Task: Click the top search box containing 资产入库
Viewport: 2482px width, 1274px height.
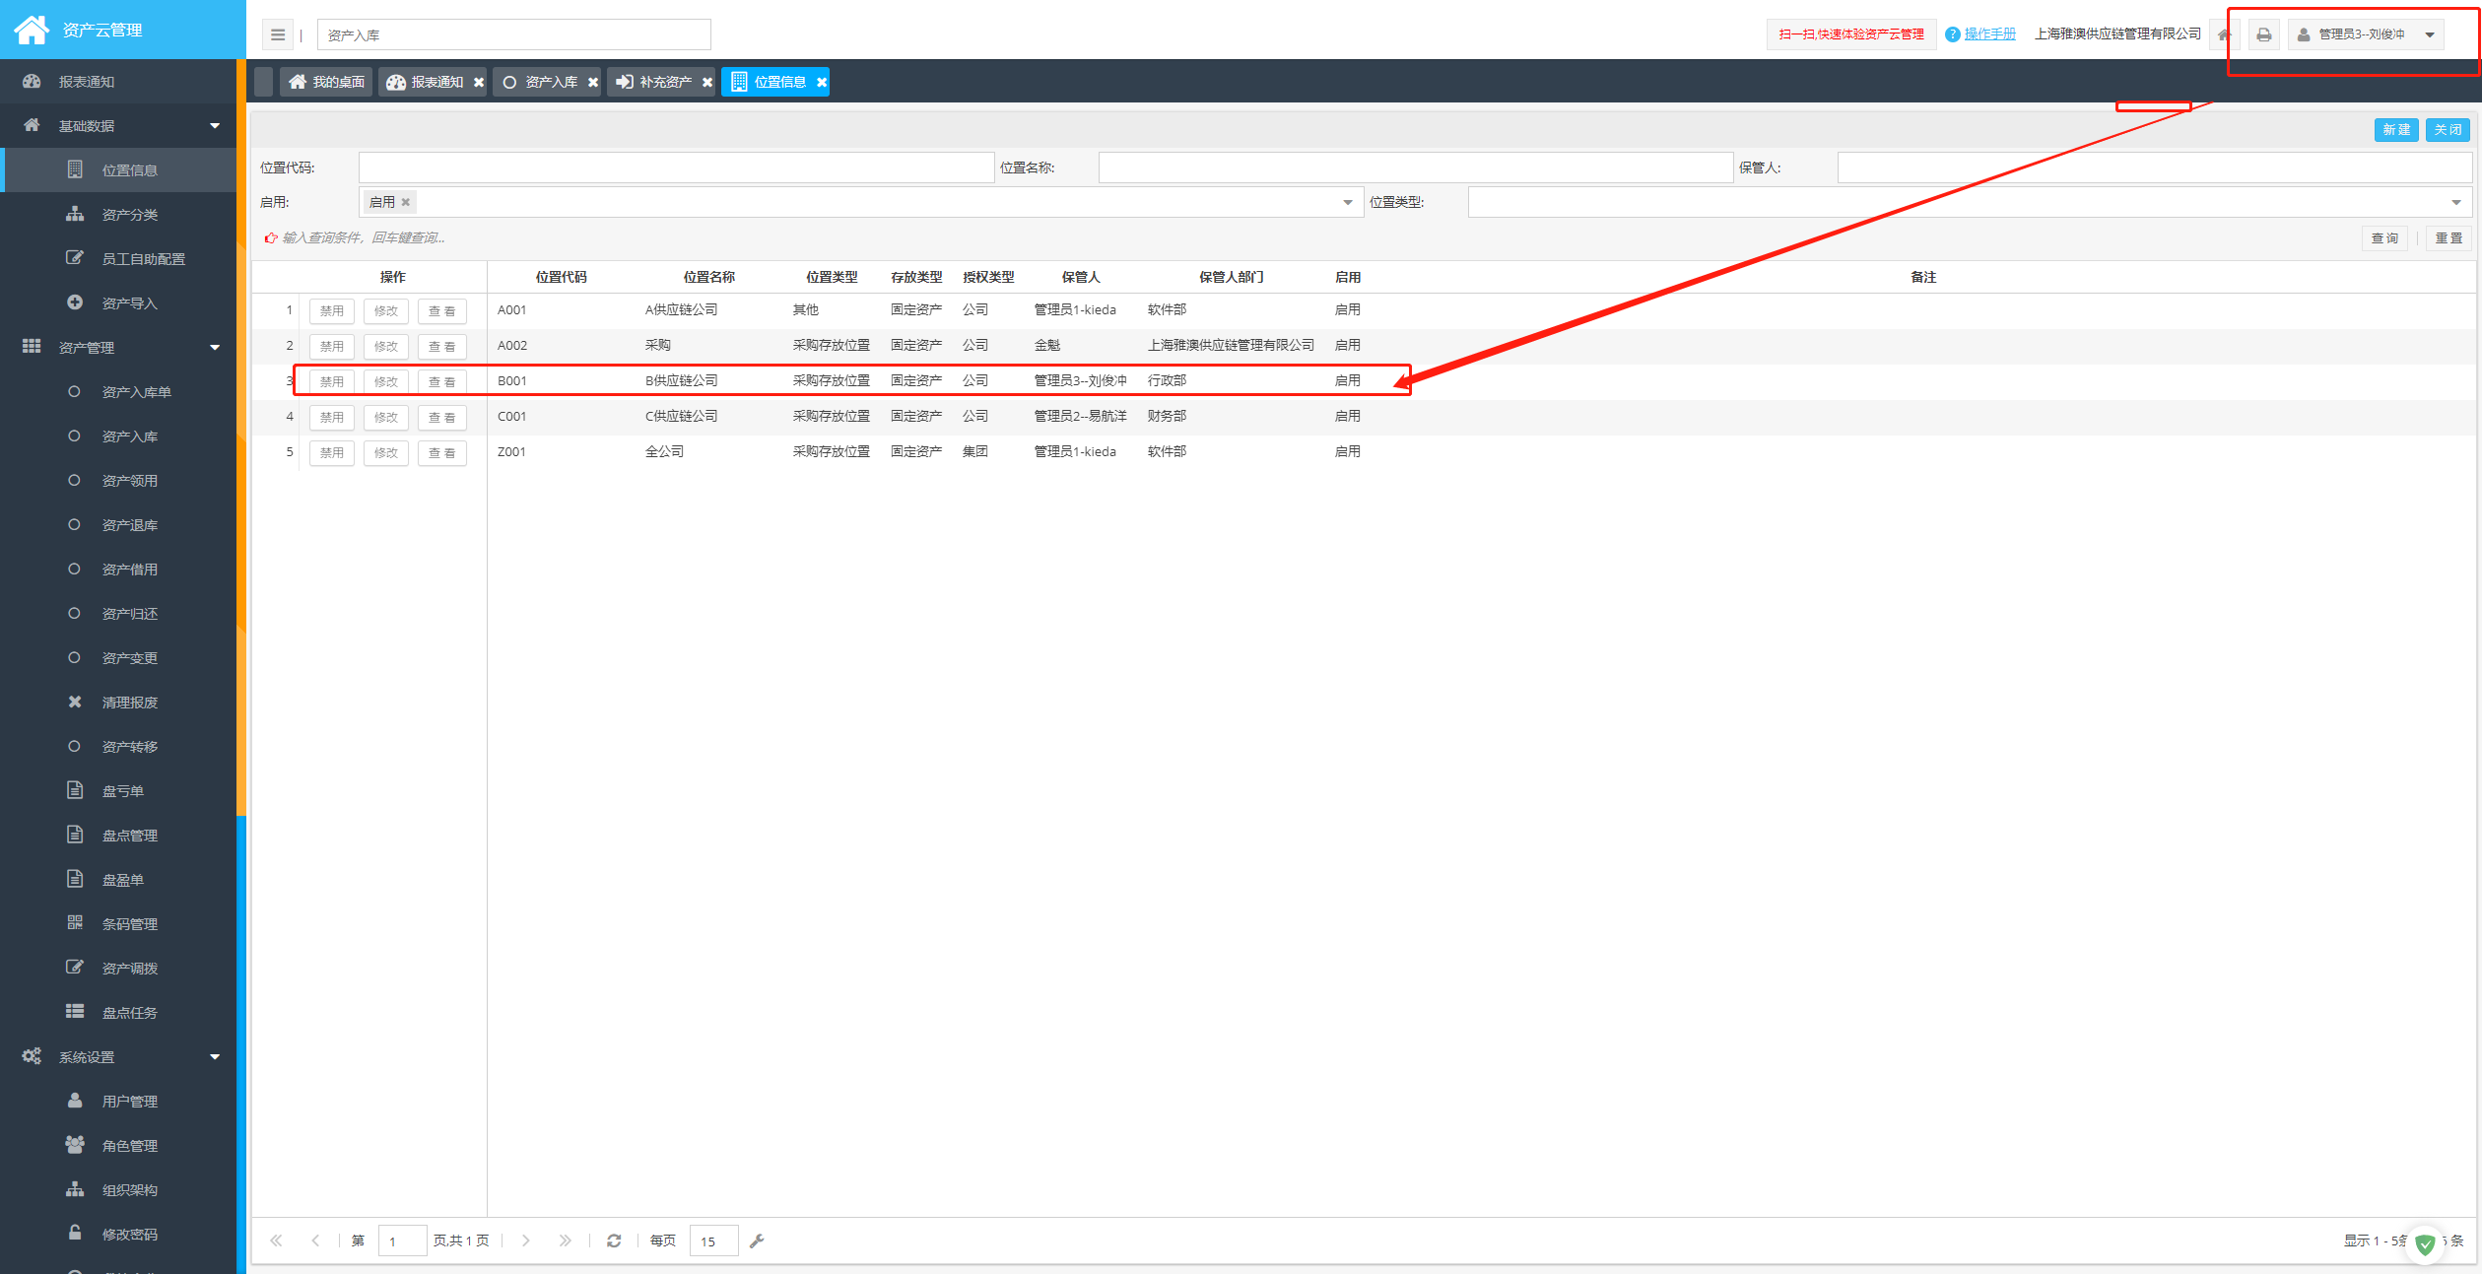Action: 513,34
